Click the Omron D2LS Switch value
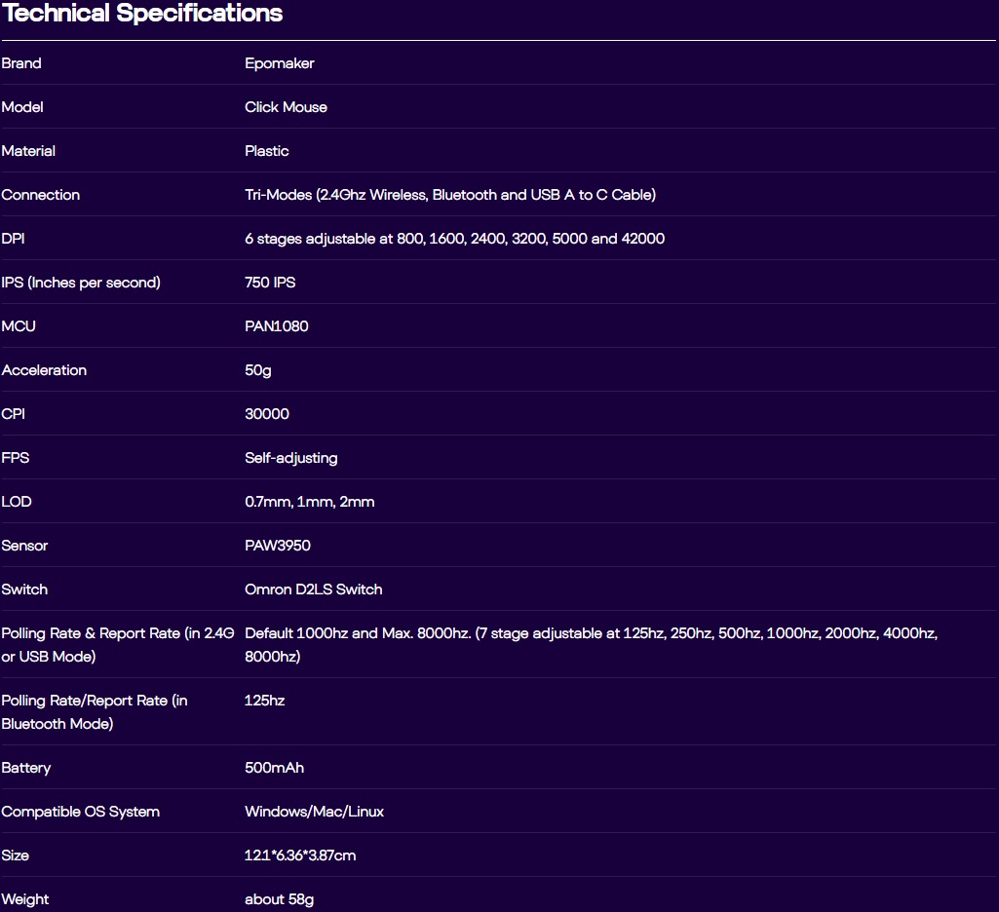The height and width of the screenshot is (912, 999). [314, 589]
